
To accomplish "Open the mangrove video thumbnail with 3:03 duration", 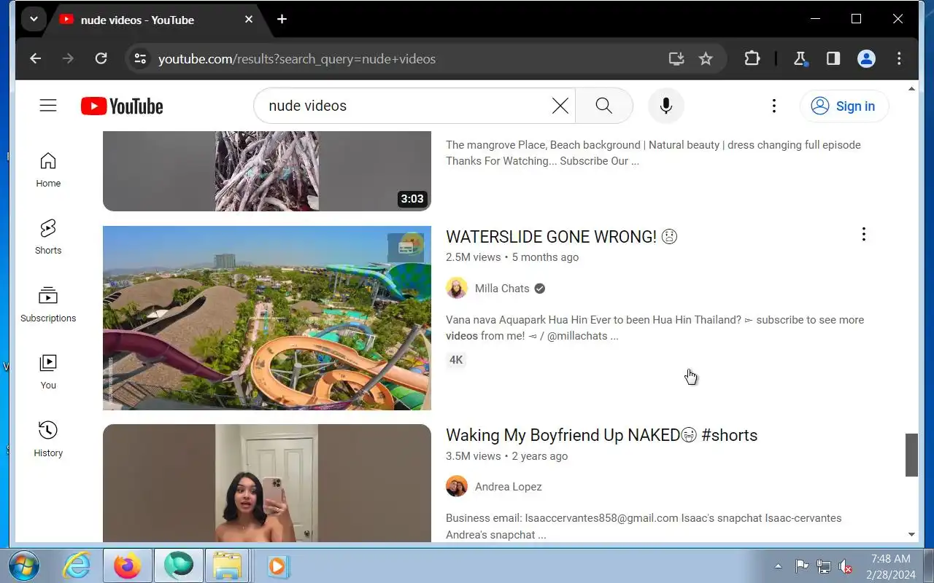I will click(x=267, y=171).
